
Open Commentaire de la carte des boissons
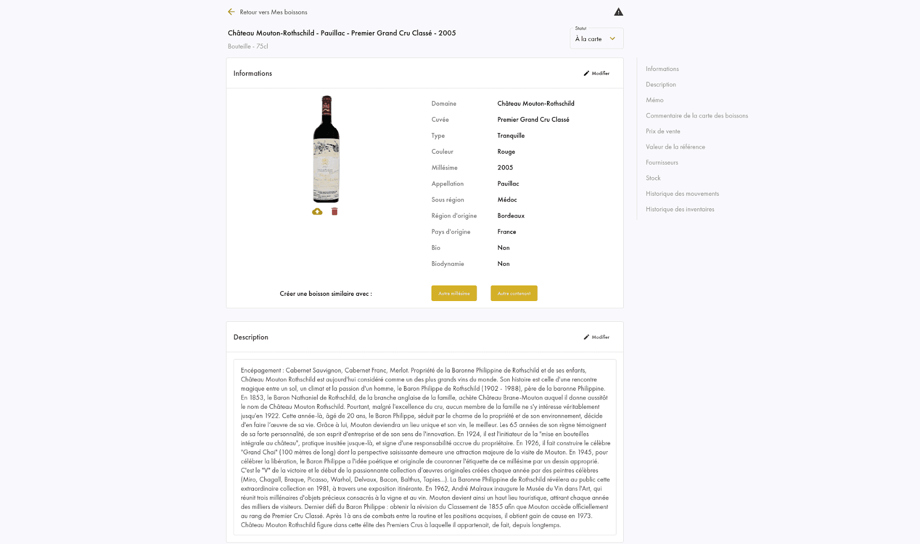pos(697,116)
